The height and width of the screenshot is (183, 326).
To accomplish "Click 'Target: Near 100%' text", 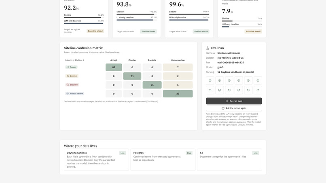I will 178,32.
